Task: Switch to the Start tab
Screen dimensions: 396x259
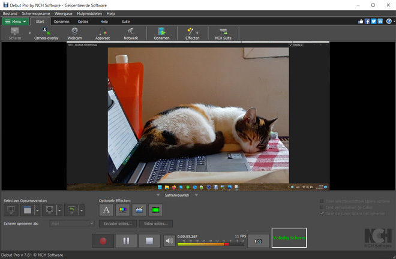Action: pos(40,22)
